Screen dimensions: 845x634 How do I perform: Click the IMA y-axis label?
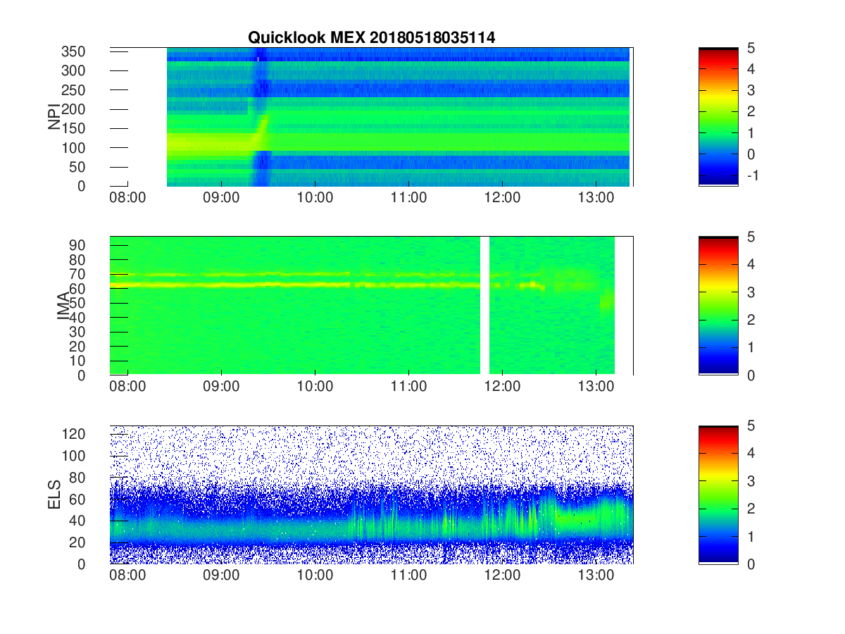click(63, 306)
